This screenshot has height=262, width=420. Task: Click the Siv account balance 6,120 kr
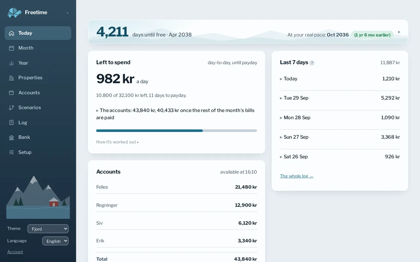[x=248, y=223]
